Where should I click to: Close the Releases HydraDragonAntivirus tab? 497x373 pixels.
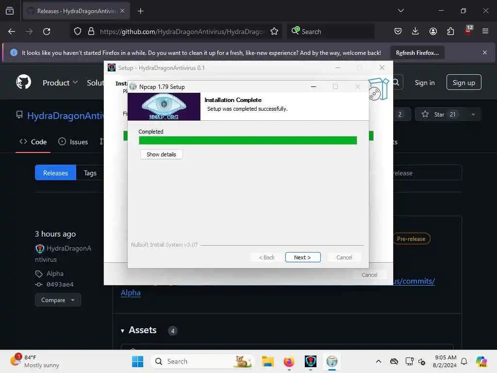[x=122, y=11]
